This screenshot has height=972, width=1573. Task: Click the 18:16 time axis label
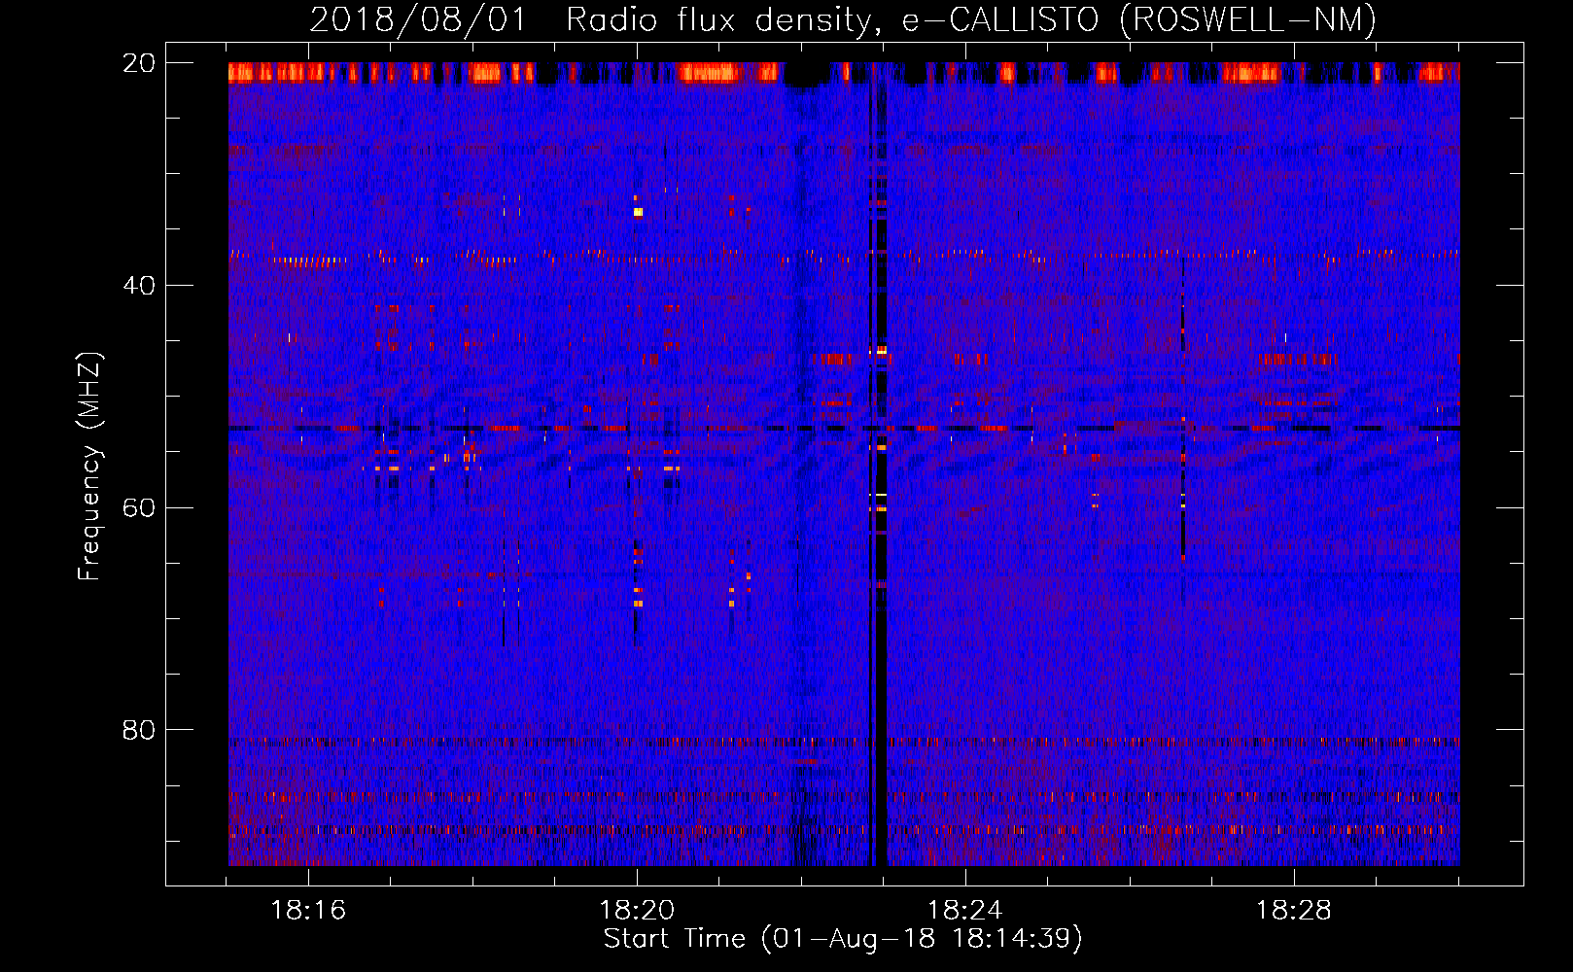[x=308, y=911]
